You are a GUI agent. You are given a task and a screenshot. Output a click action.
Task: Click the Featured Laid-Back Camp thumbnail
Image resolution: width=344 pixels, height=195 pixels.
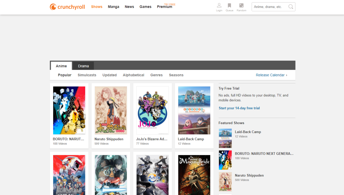[x=225, y=138]
